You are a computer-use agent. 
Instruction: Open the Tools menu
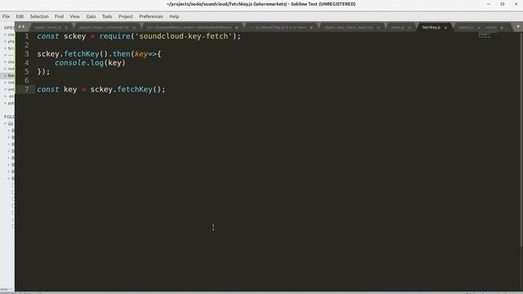[x=107, y=16]
